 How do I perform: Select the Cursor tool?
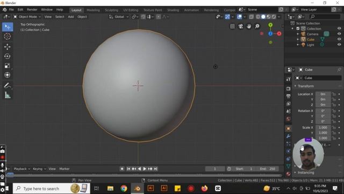pos(8,36)
